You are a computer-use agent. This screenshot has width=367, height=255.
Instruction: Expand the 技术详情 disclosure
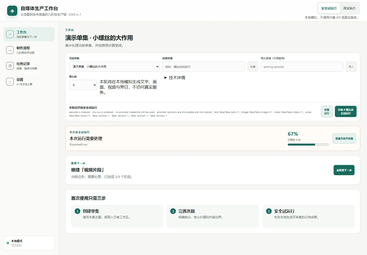(x=175, y=78)
